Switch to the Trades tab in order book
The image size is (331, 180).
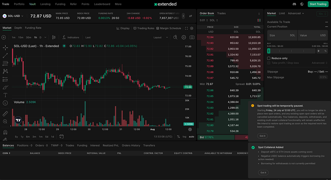coord(221,13)
